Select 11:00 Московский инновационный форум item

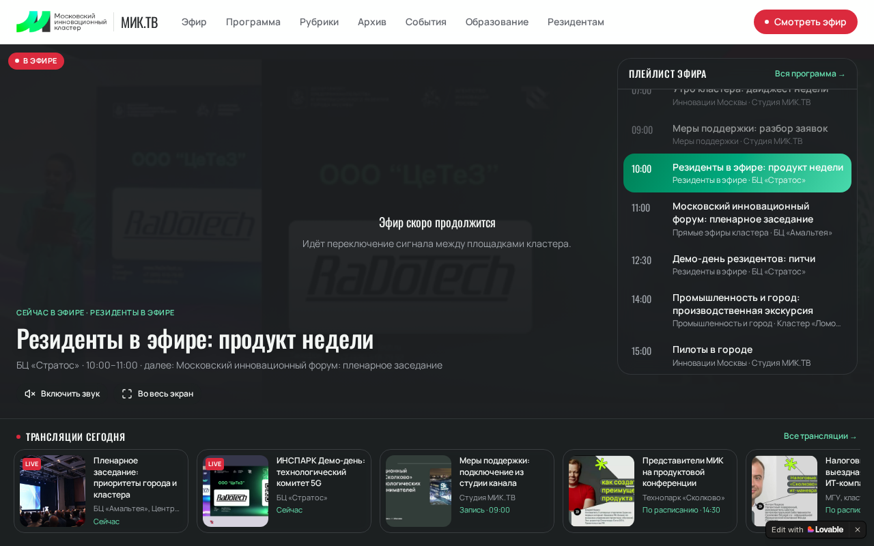[x=737, y=219]
